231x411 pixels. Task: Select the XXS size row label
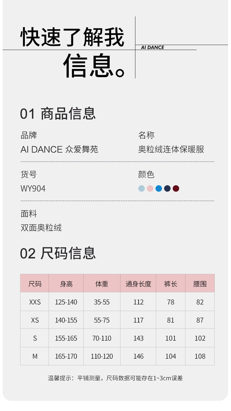(x=35, y=302)
